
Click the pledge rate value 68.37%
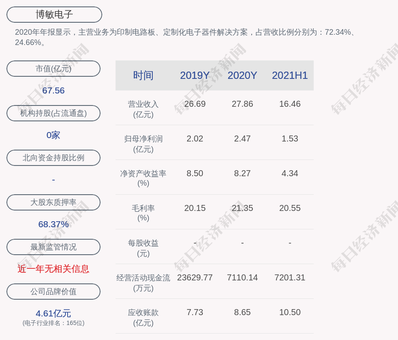(x=53, y=224)
